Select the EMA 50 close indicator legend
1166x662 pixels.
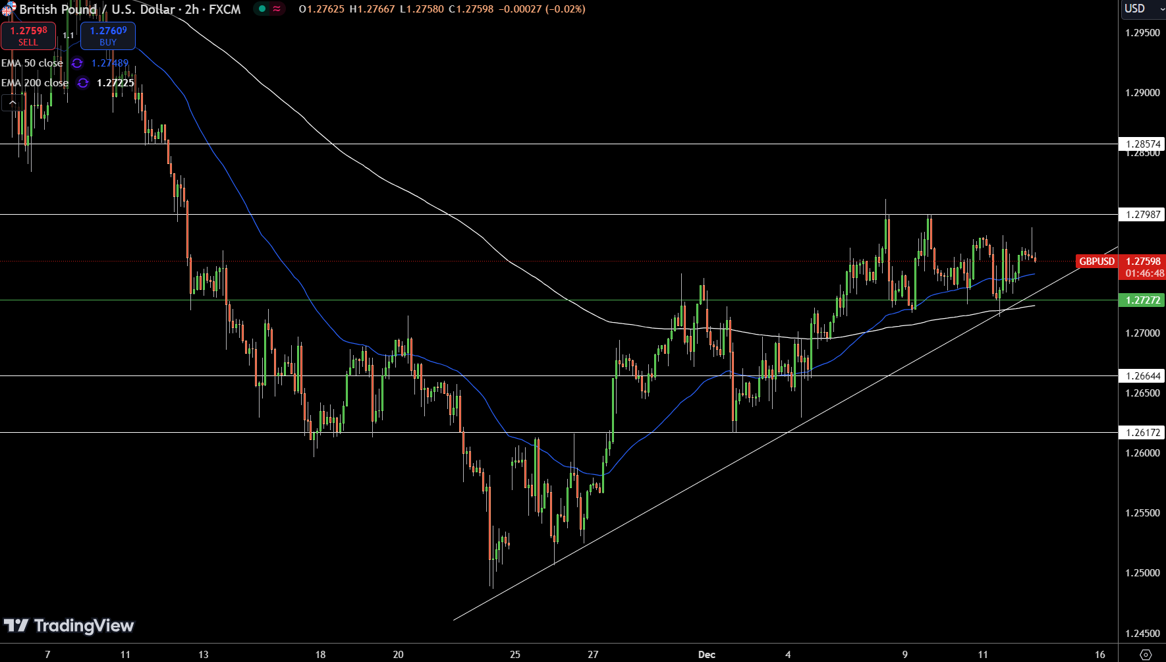tap(32, 63)
